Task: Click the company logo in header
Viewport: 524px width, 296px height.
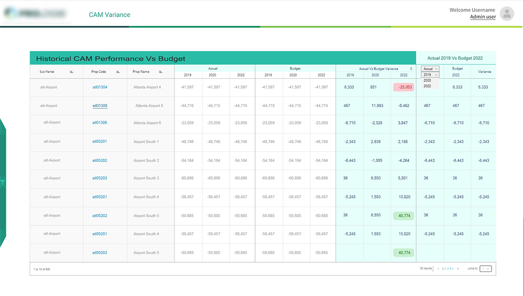Action: (34, 14)
